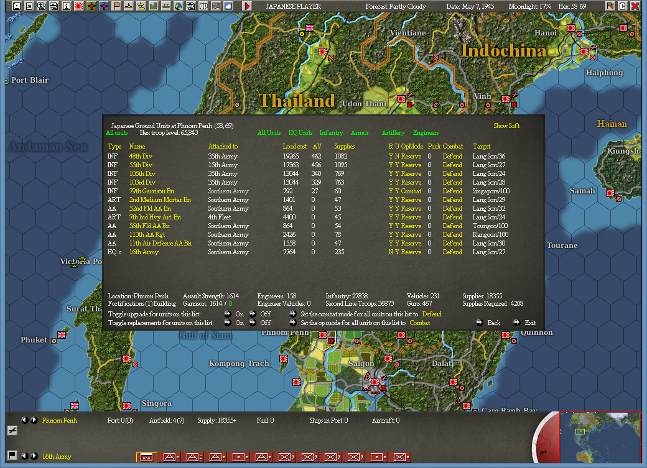Click the save game disk icon

tap(16, 6)
